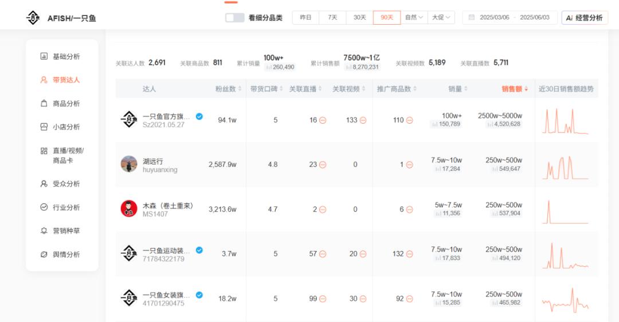This screenshot has width=619, height=322.
Task: Sort table by 销售额 column
Action: pyautogui.click(x=515, y=89)
